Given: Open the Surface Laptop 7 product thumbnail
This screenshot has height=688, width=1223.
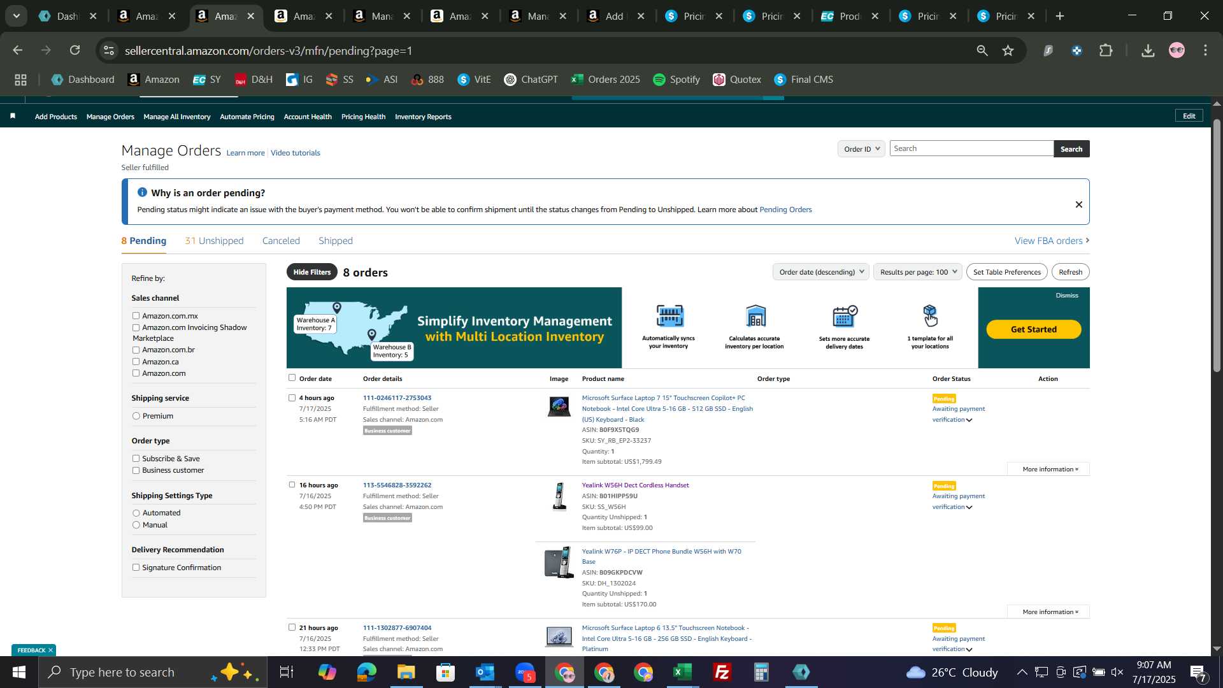Looking at the screenshot, I should pyautogui.click(x=559, y=406).
